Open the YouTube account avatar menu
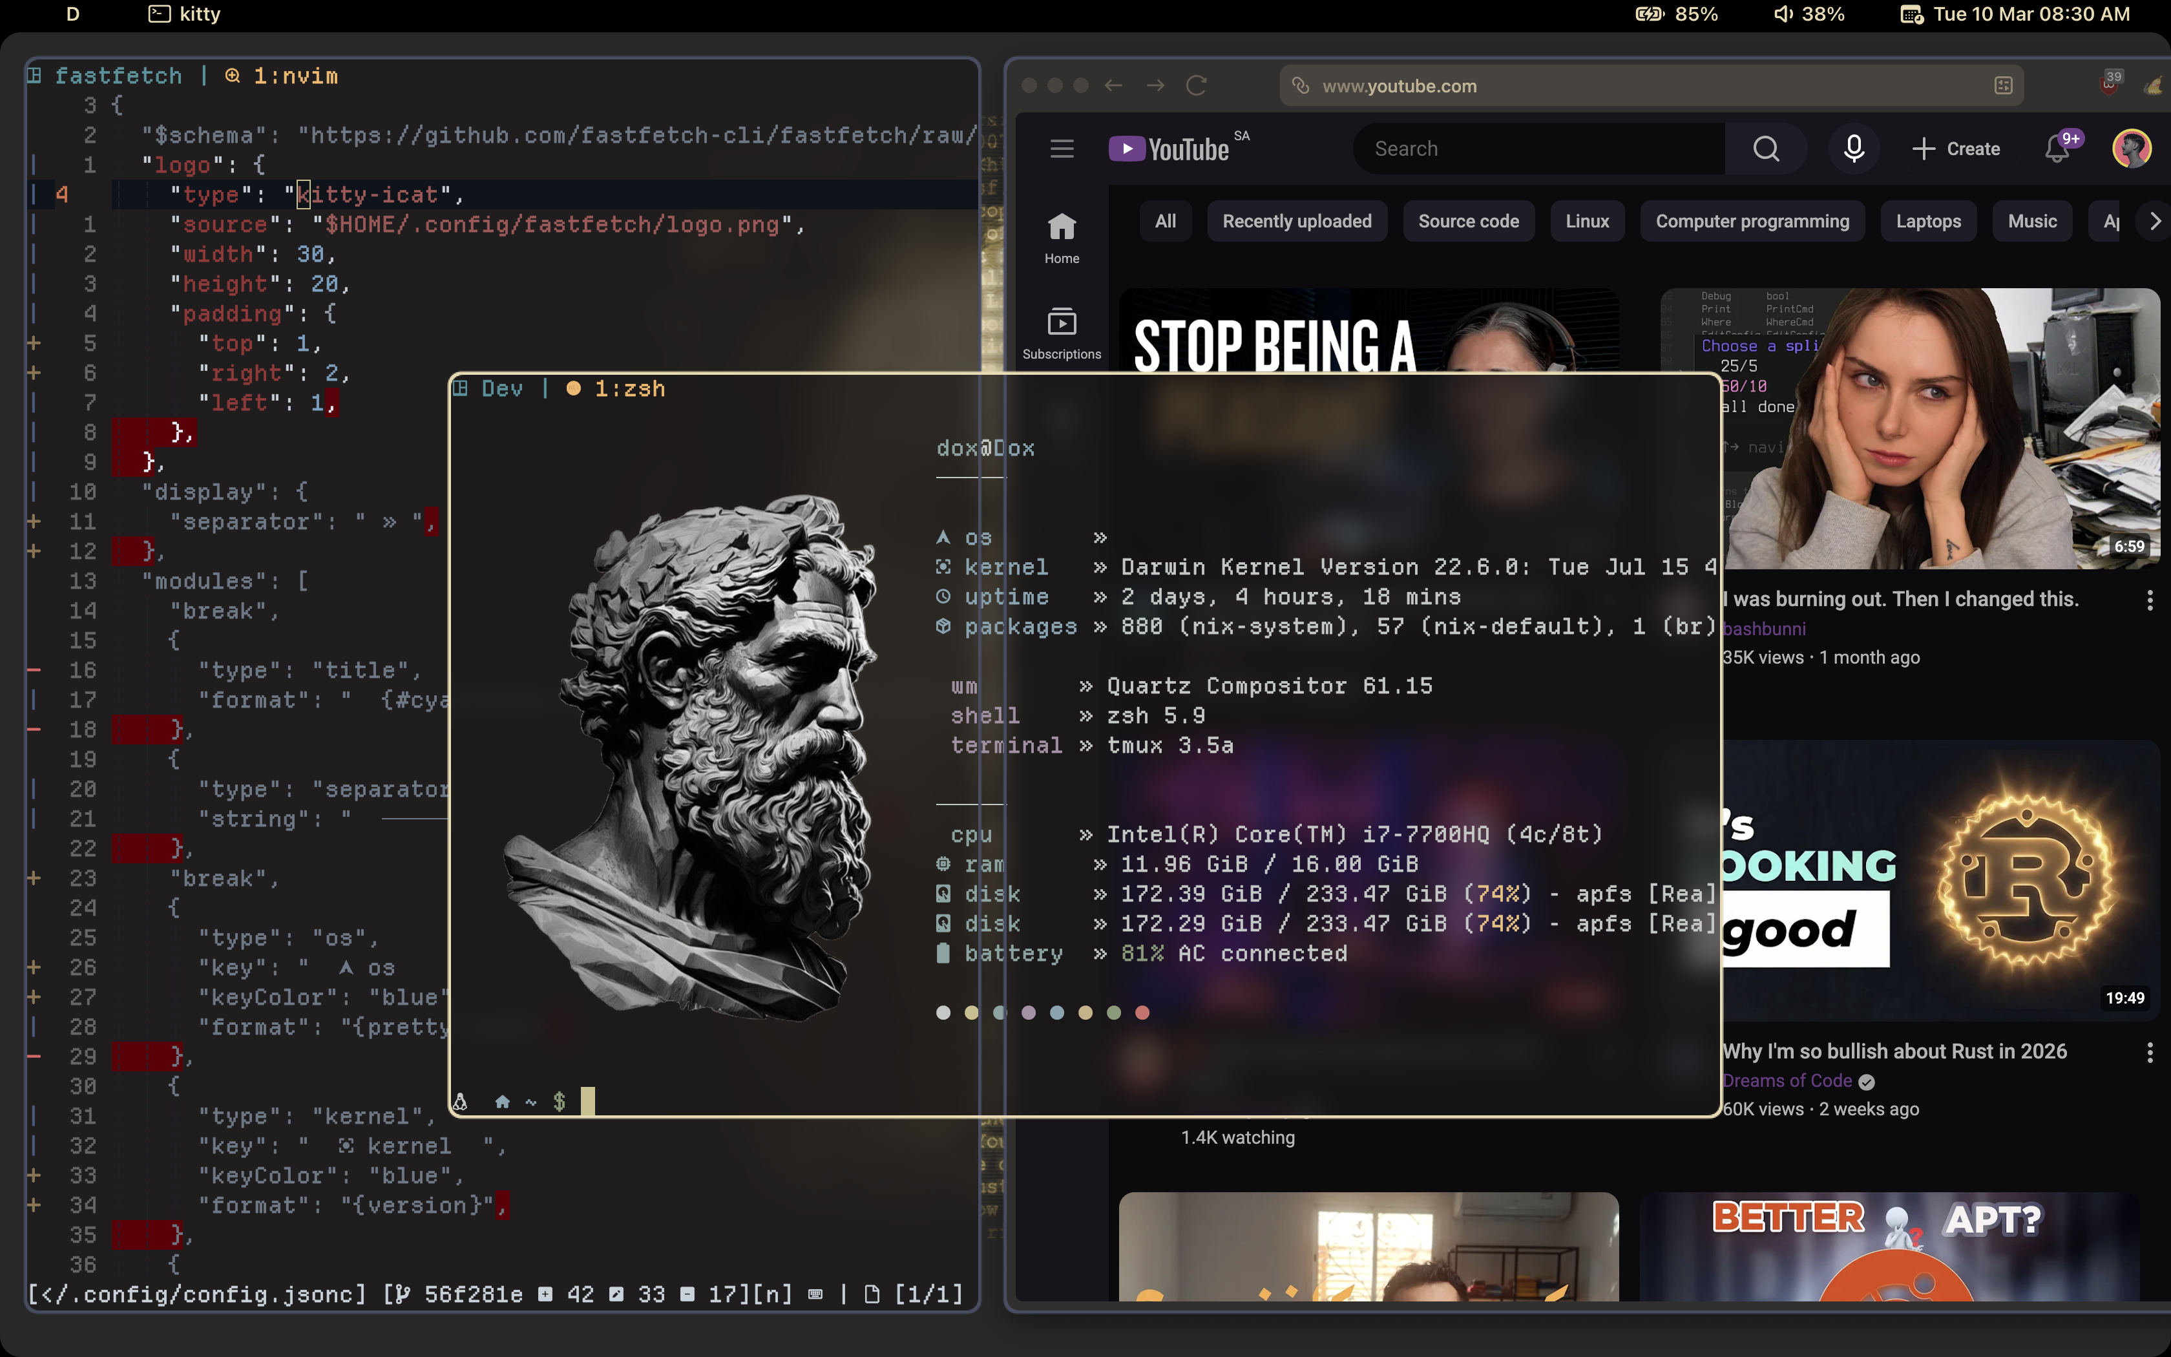 (2132, 149)
